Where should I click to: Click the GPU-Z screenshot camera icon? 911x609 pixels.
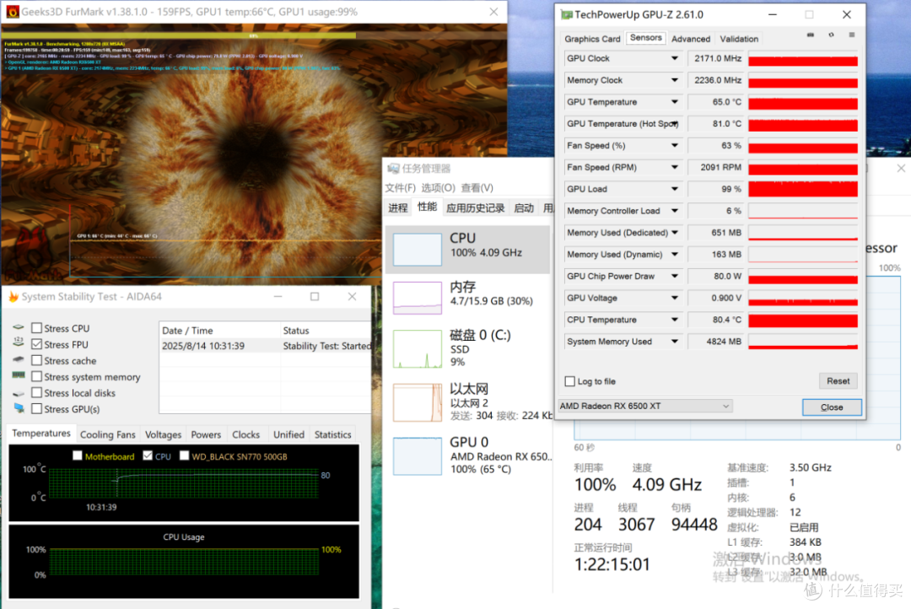810,35
